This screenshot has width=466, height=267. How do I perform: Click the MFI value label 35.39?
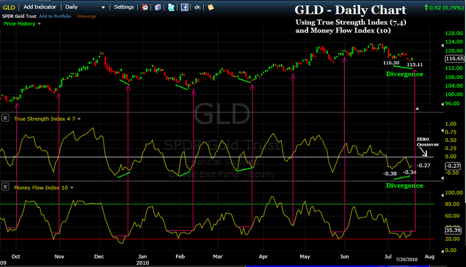(x=453, y=230)
